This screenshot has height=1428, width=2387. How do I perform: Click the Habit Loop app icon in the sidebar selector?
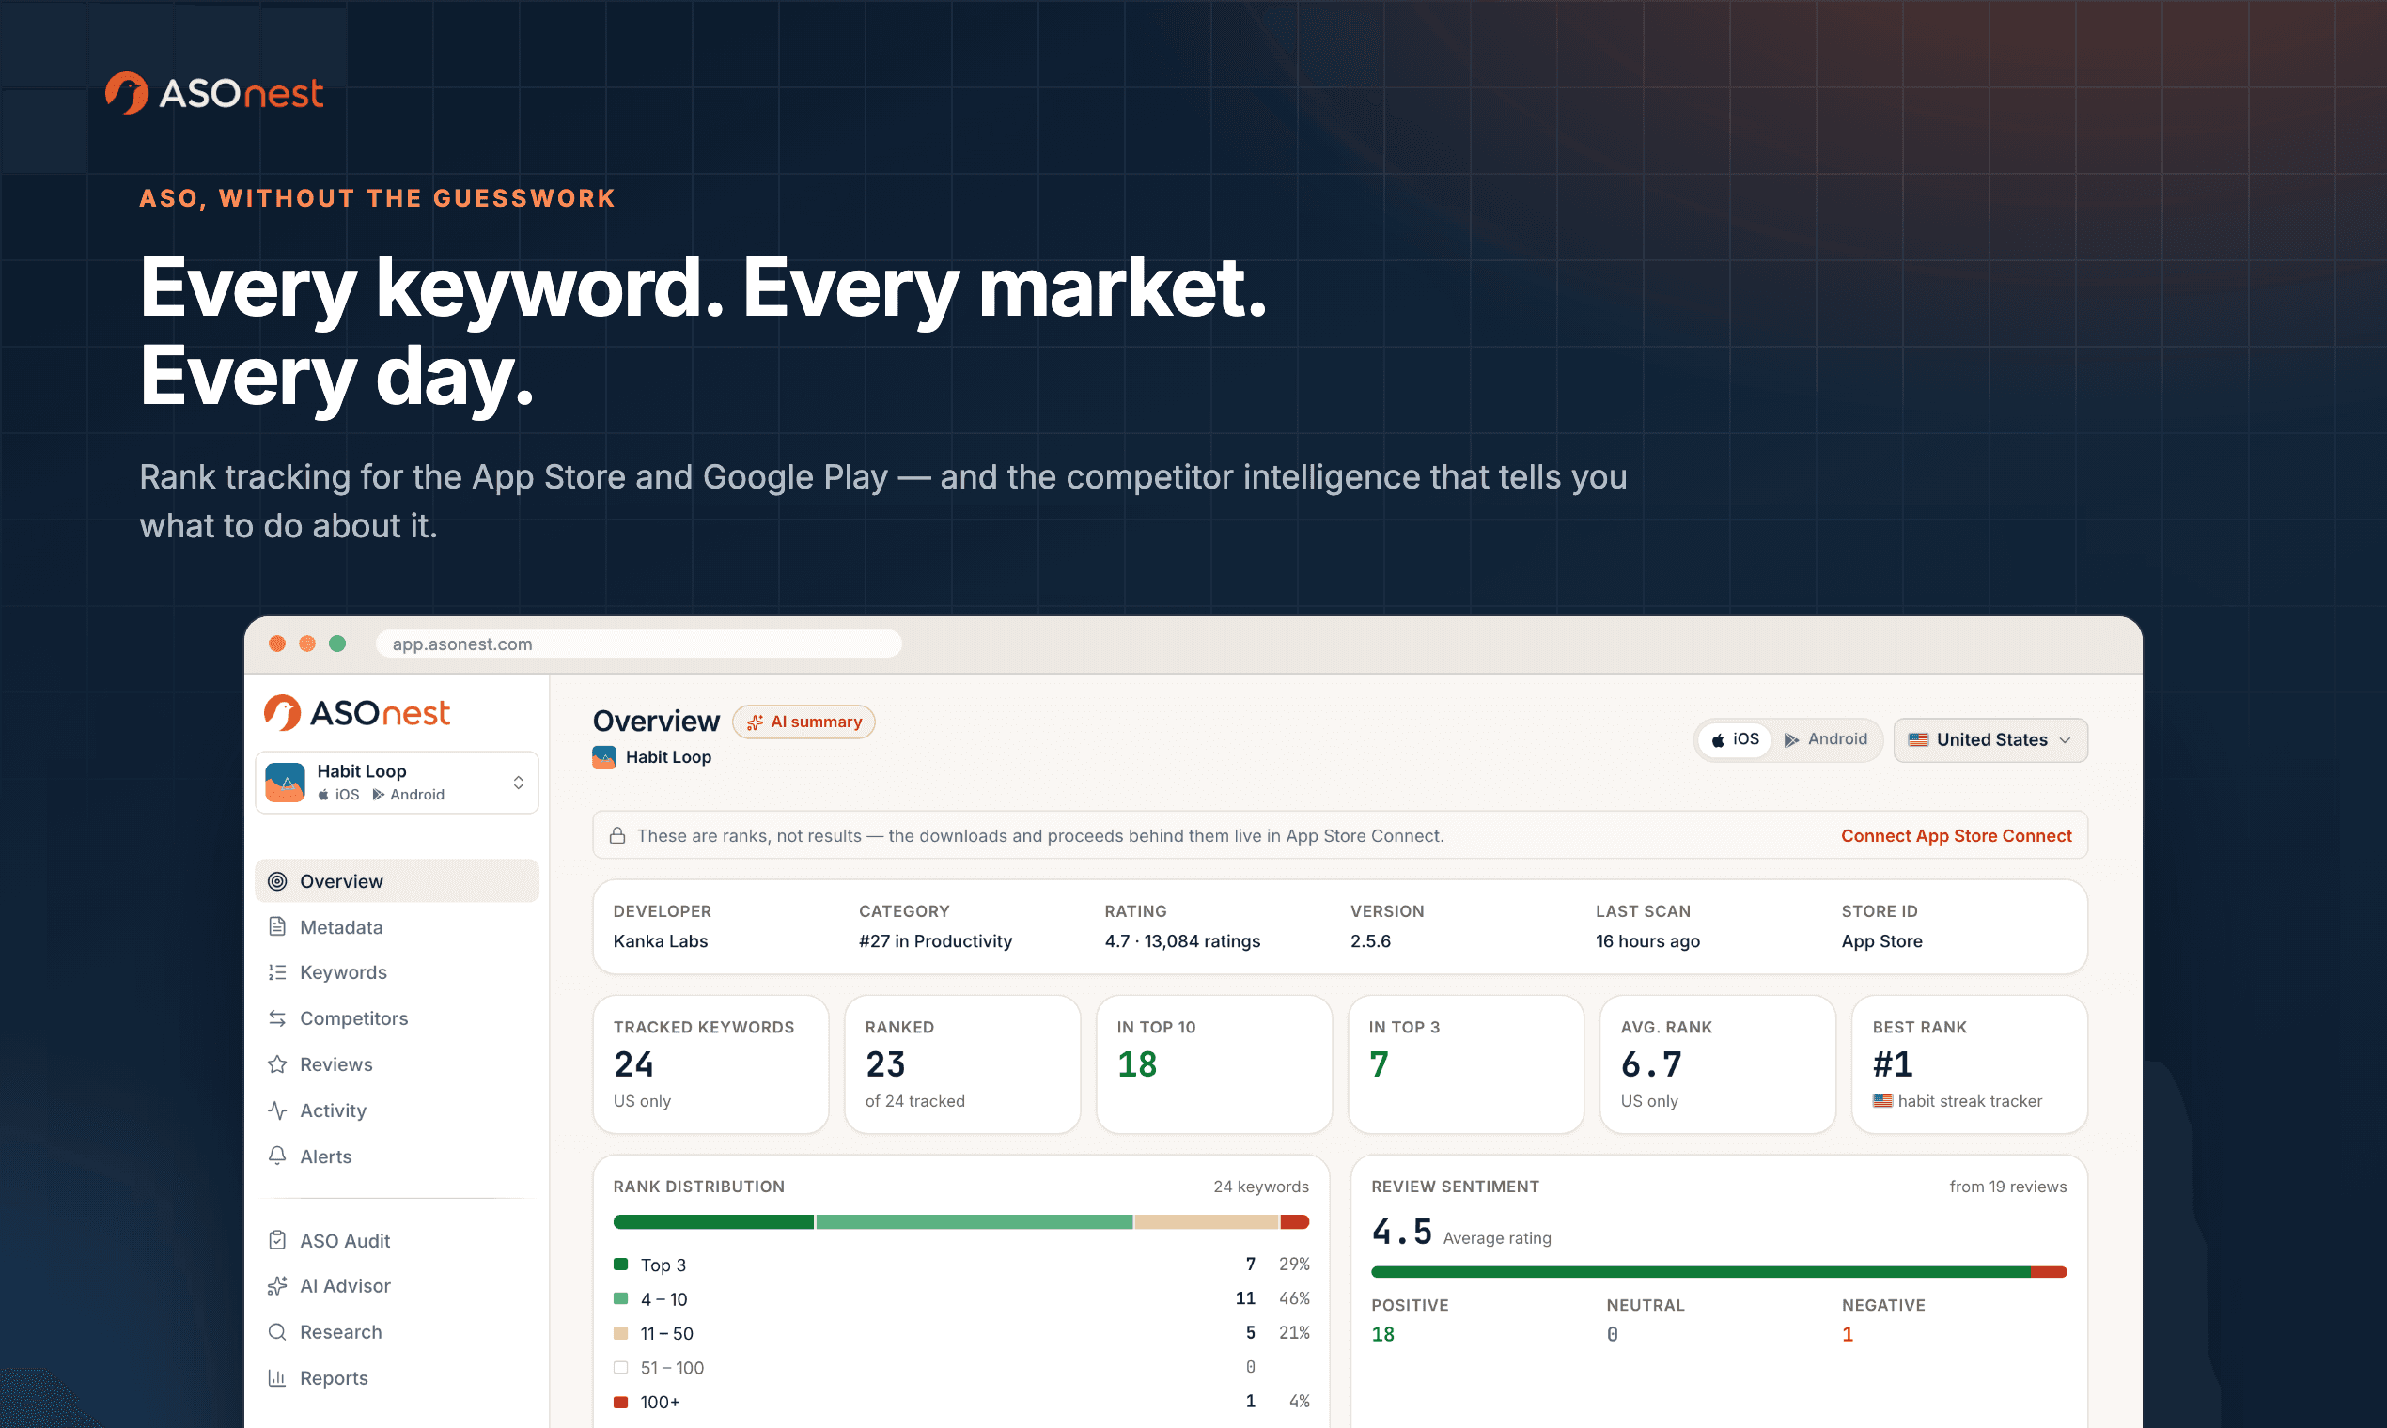pyautogui.click(x=285, y=783)
